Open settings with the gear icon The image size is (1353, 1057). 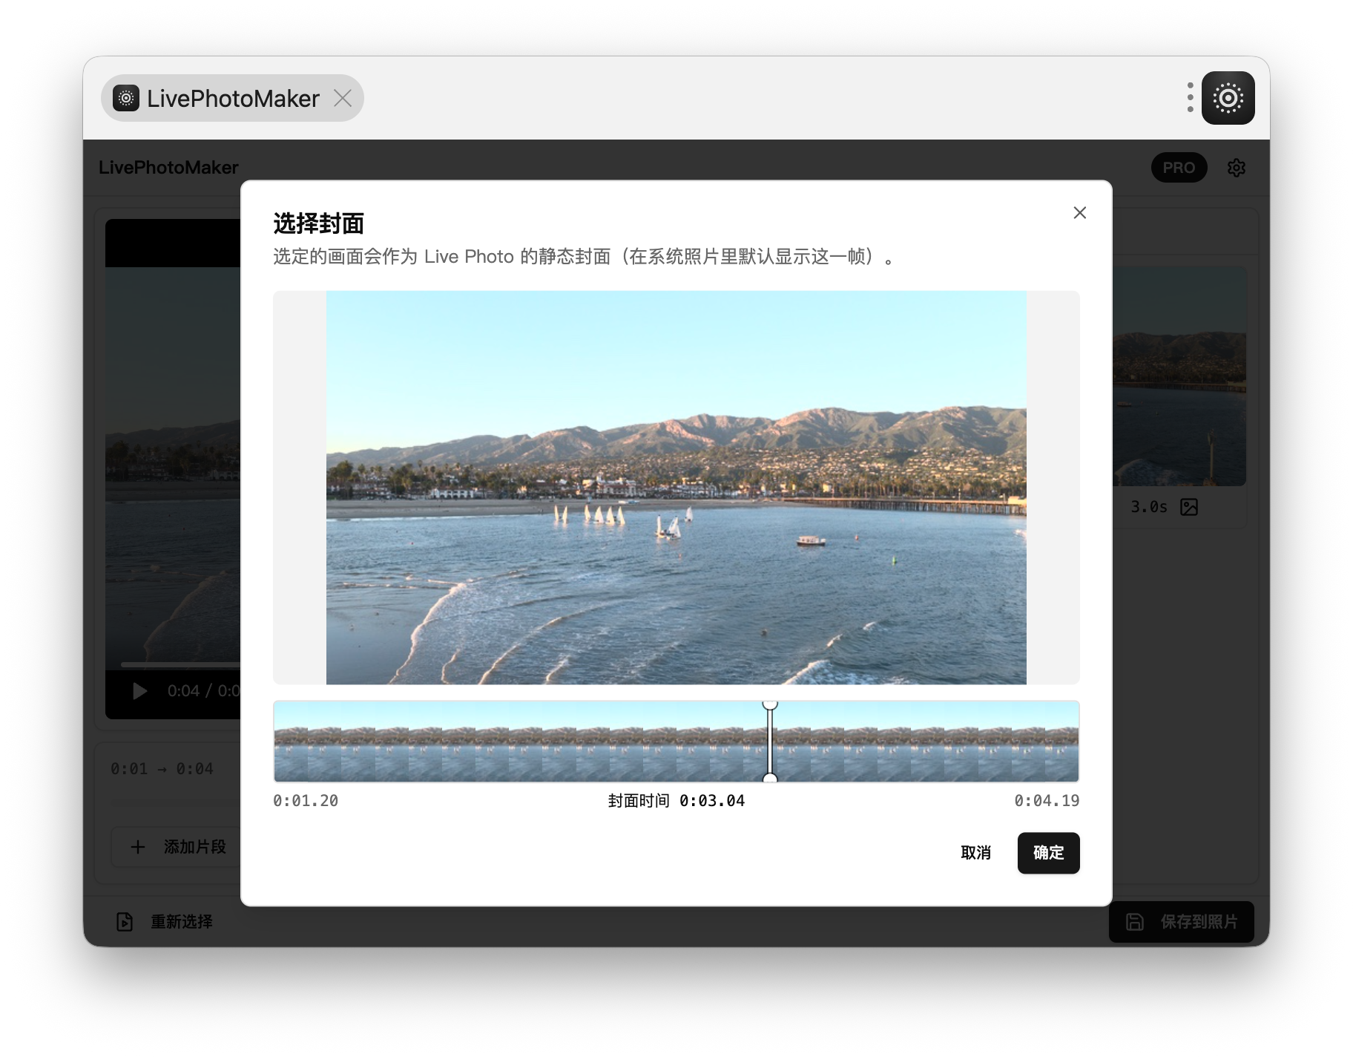point(1236,168)
